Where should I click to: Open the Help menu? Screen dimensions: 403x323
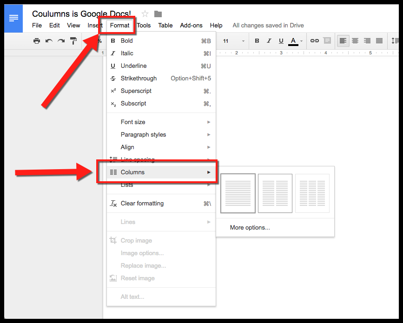point(216,26)
